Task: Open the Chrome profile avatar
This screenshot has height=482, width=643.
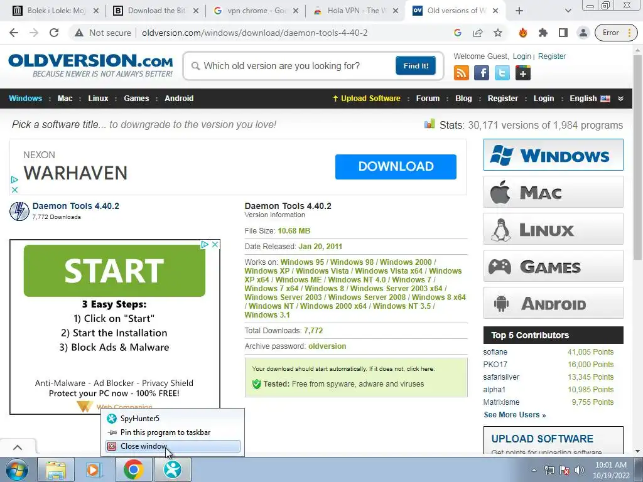Action: 583,33
